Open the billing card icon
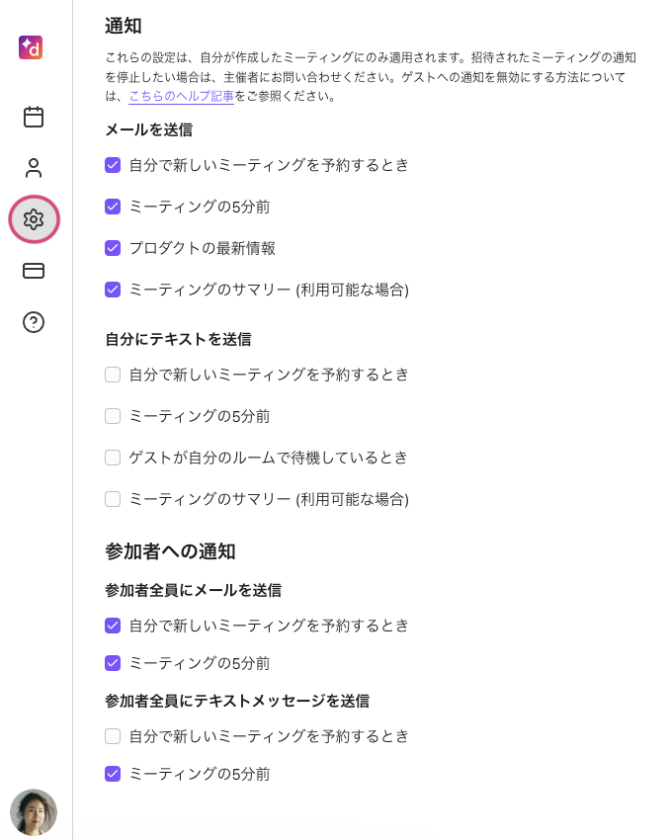 [x=34, y=271]
